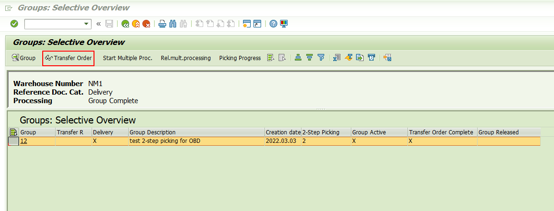Viewport: 554px width, 211px height.
Task: Click the Group Description column header
Action: 197,132
